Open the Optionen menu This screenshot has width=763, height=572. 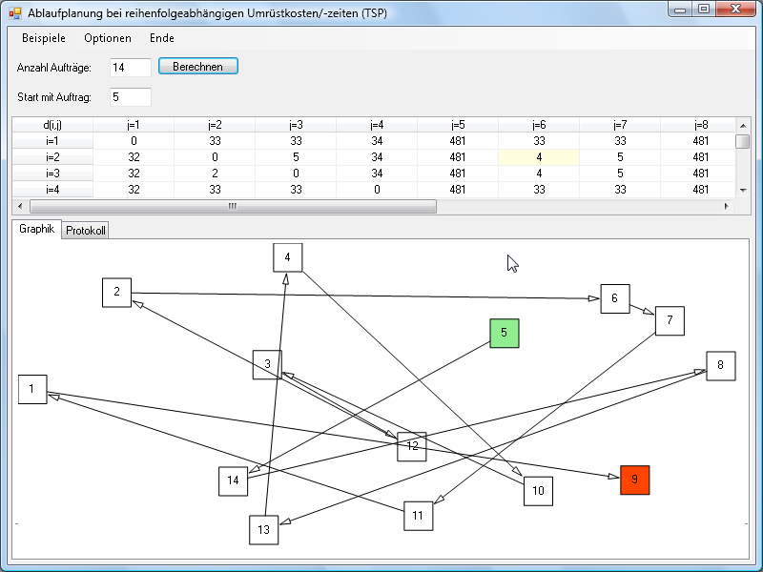(x=108, y=38)
